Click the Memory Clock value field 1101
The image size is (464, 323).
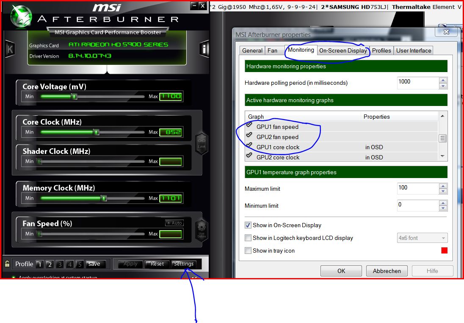pyautogui.click(x=171, y=198)
